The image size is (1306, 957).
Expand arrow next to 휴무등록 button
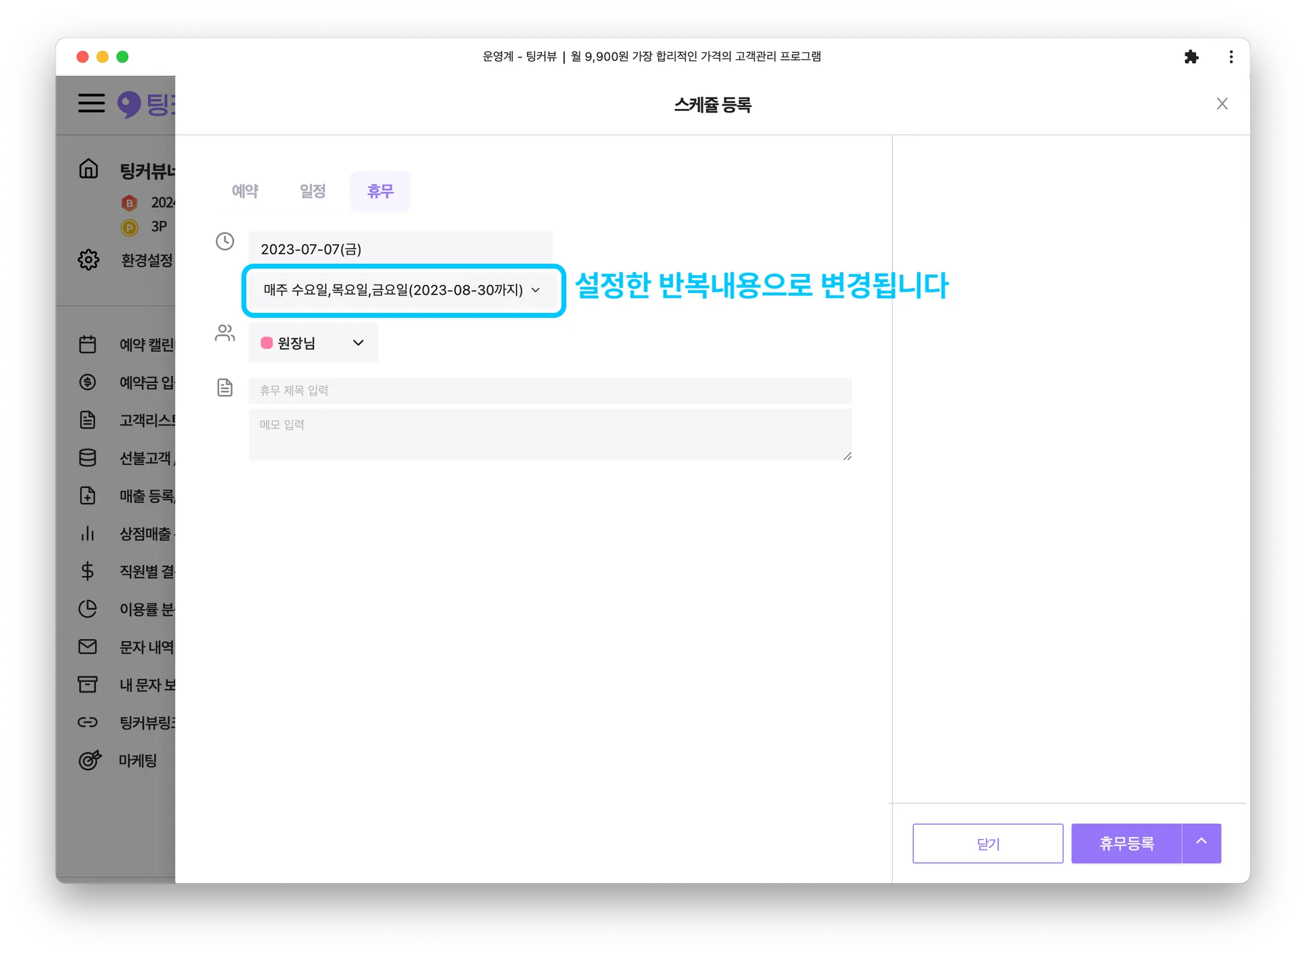tap(1201, 843)
